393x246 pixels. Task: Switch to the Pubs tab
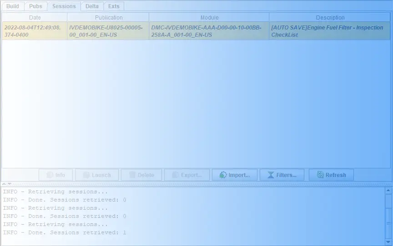point(35,6)
